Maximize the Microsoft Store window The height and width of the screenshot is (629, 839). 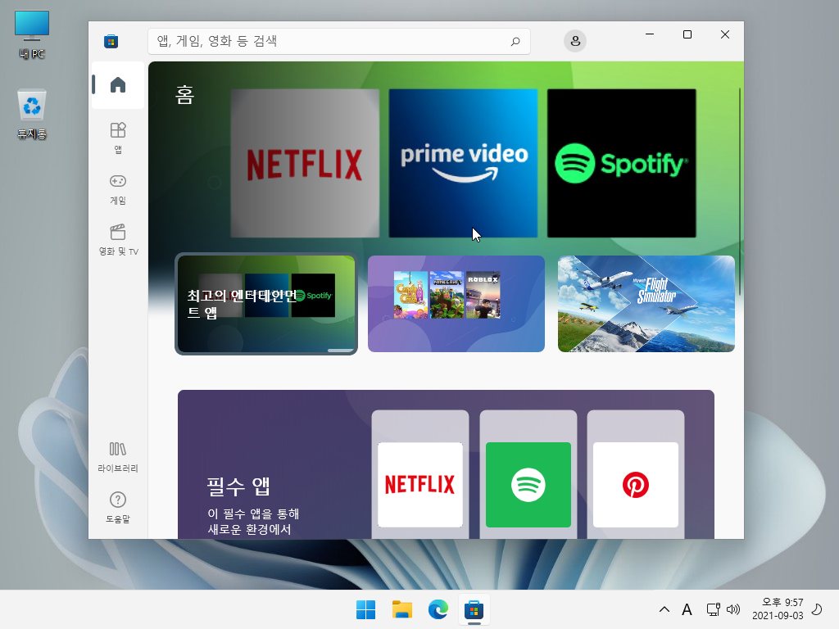(687, 34)
